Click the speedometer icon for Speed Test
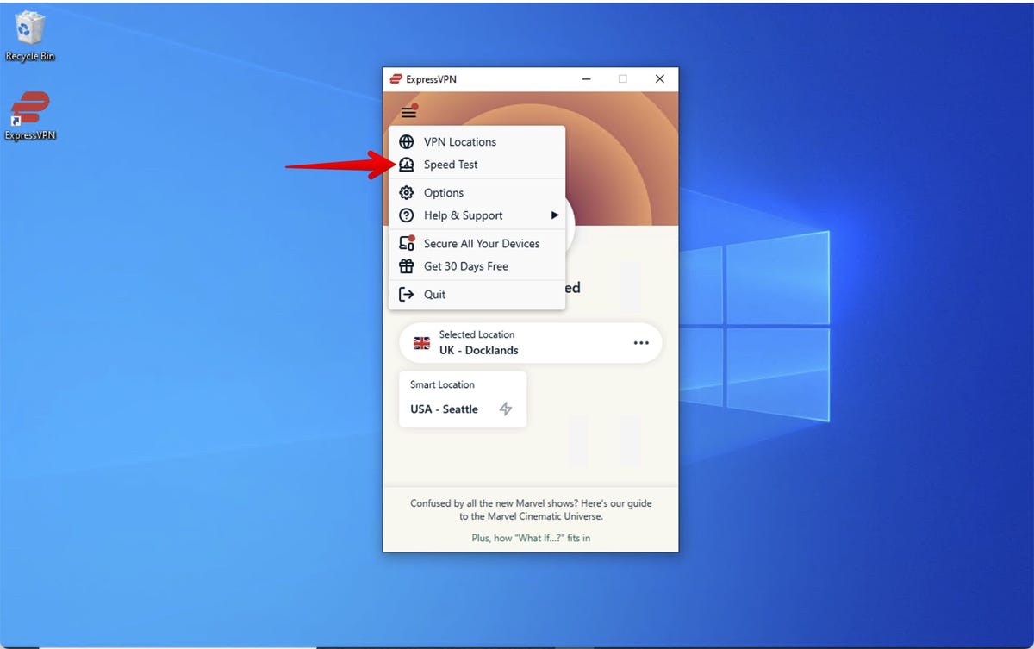 tap(407, 165)
